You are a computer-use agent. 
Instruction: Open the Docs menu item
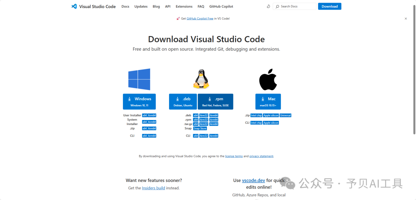tap(125, 7)
